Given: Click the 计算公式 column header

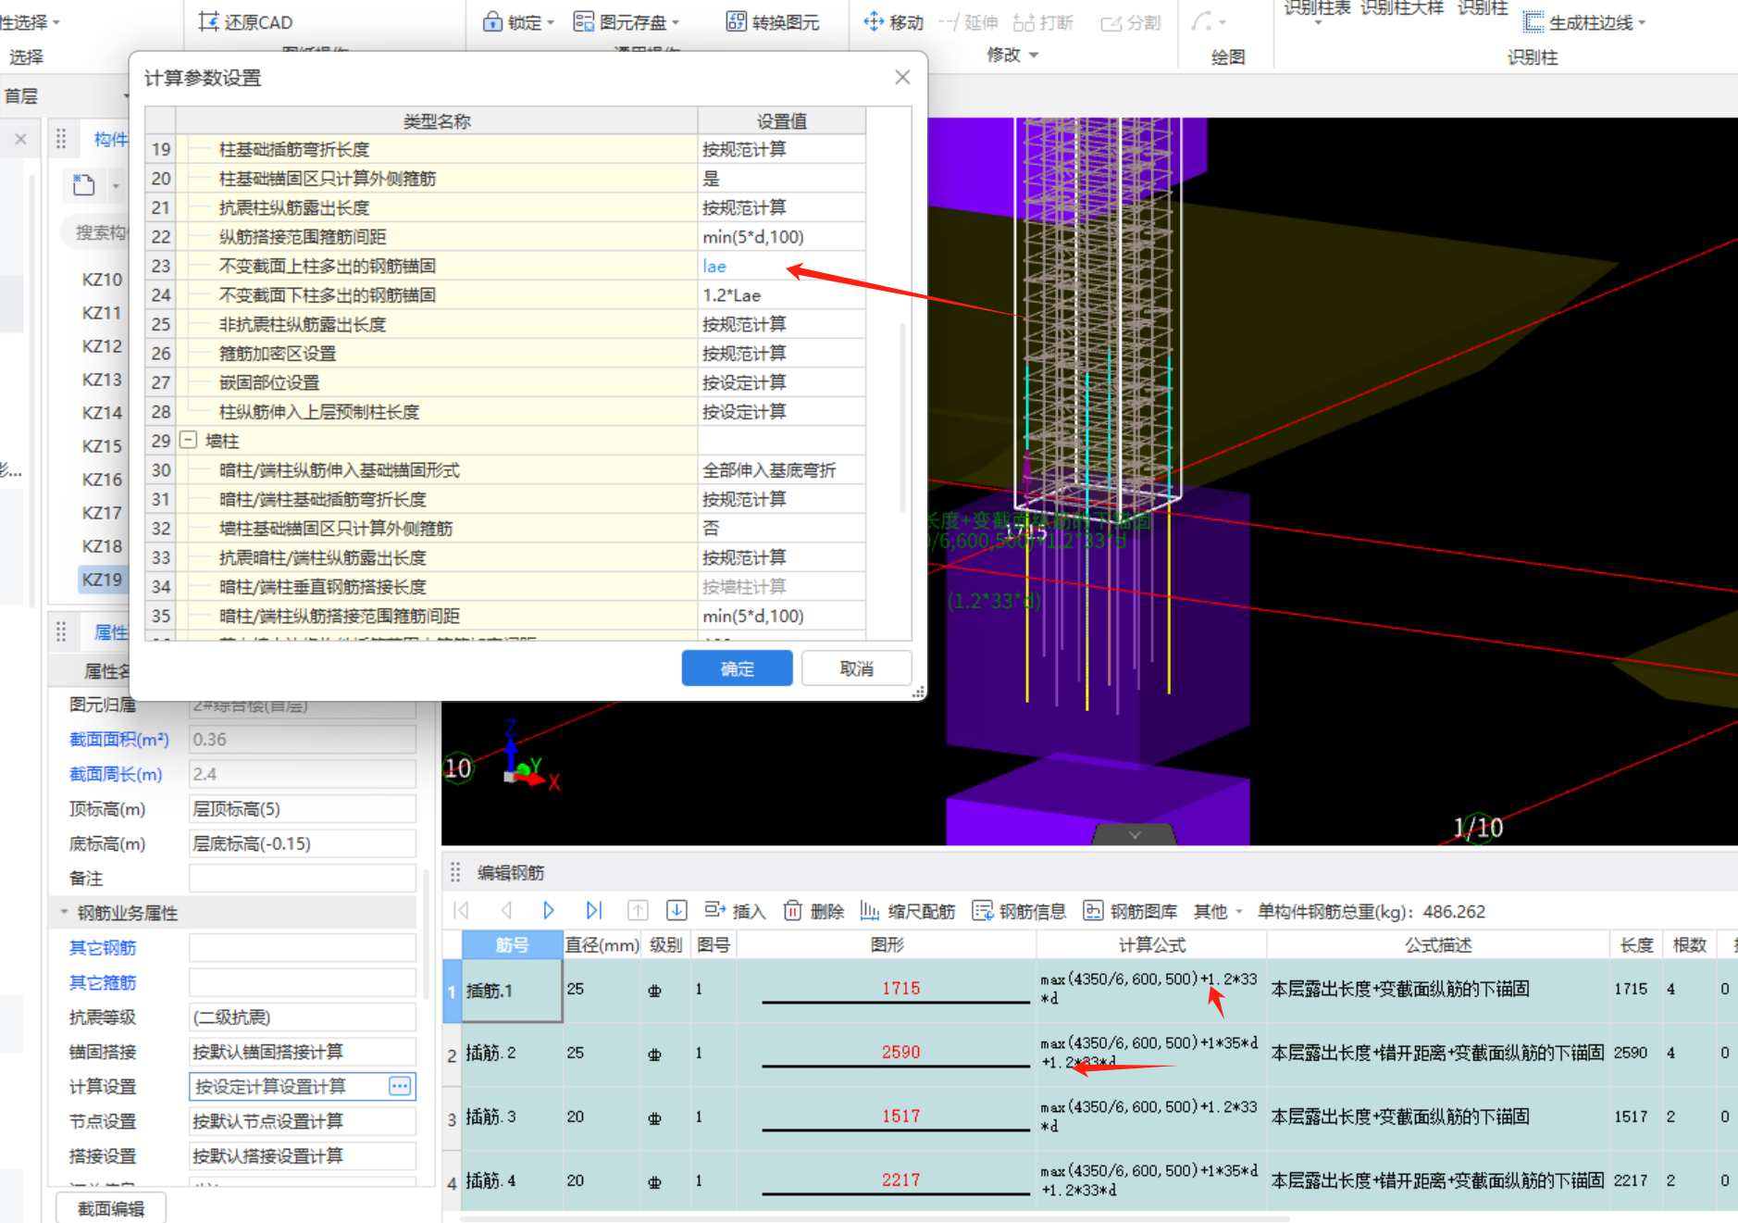Looking at the screenshot, I should [1151, 944].
